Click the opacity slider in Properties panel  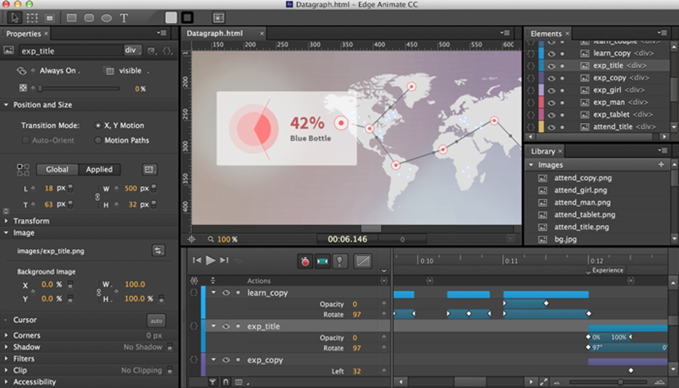tap(79, 89)
